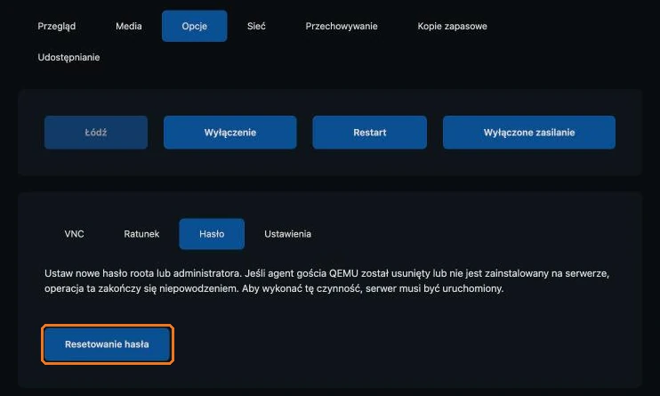Switch to the Media tab

pos(128,26)
